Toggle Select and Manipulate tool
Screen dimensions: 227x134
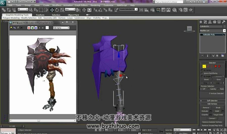click(x=84, y=10)
